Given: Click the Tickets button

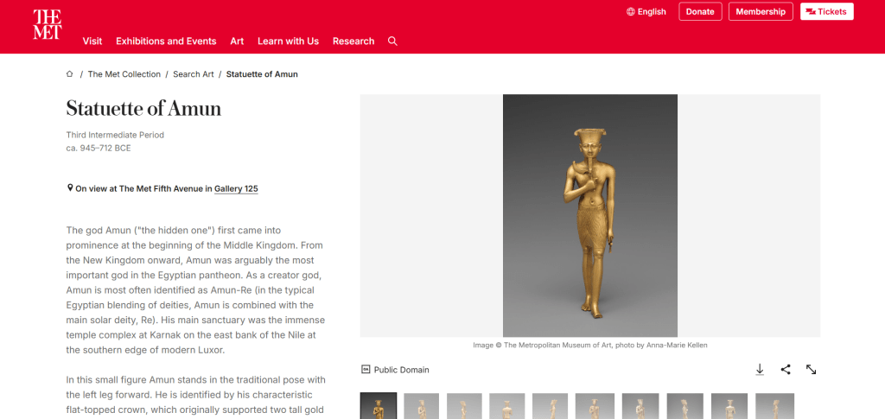Looking at the screenshot, I should [x=826, y=11].
